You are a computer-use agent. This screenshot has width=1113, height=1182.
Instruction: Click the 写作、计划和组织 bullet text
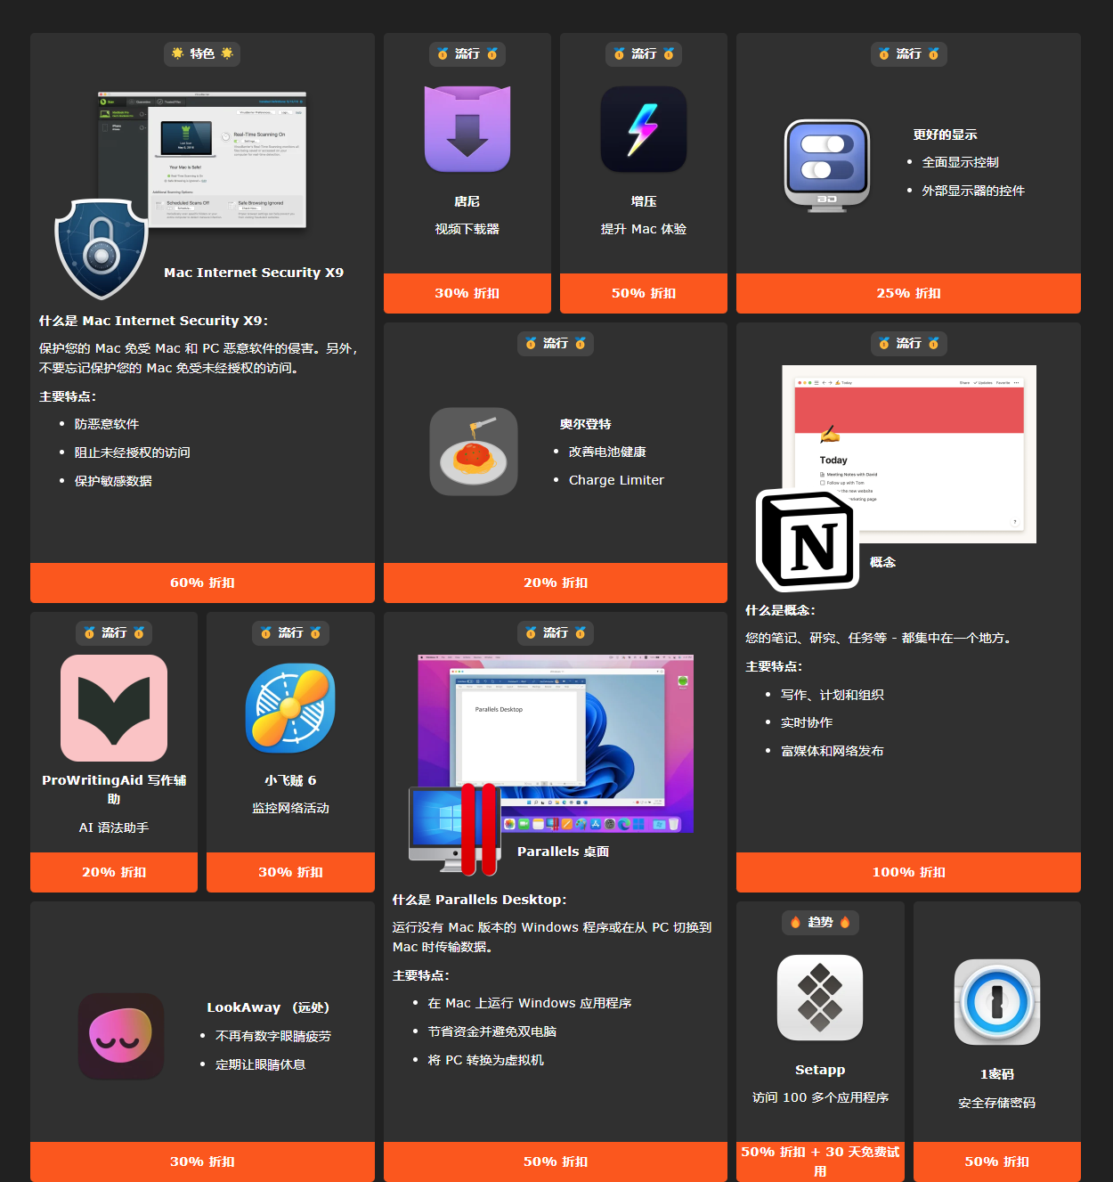[x=833, y=695]
